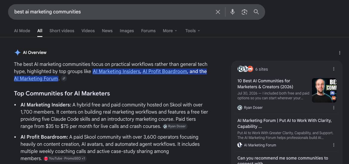The width and height of the screenshot is (349, 164).
Task: Open search by image with the camera icon
Action: pyautogui.click(x=245, y=12)
